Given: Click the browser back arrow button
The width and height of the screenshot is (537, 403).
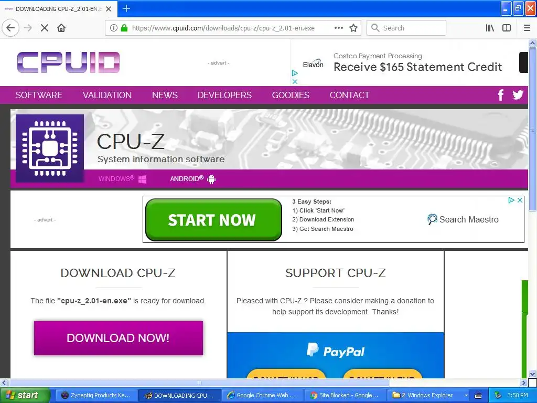Looking at the screenshot, I should pyautogui.click(x=10, y=28).
